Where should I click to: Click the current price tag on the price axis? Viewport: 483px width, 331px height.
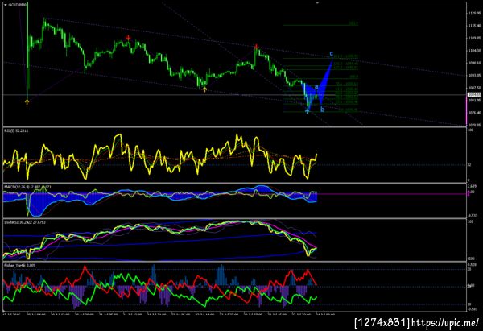[474, 94]
